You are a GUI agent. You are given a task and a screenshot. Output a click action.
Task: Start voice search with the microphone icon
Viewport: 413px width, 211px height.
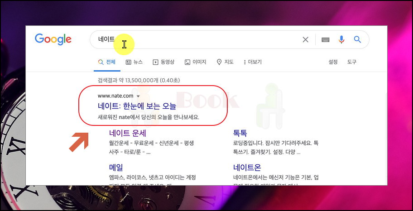pyautogui.click(x=341, y=39)
